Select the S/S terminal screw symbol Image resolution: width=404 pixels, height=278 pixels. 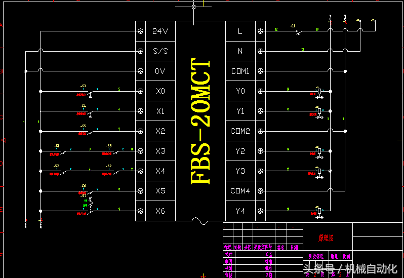(140, 51)
